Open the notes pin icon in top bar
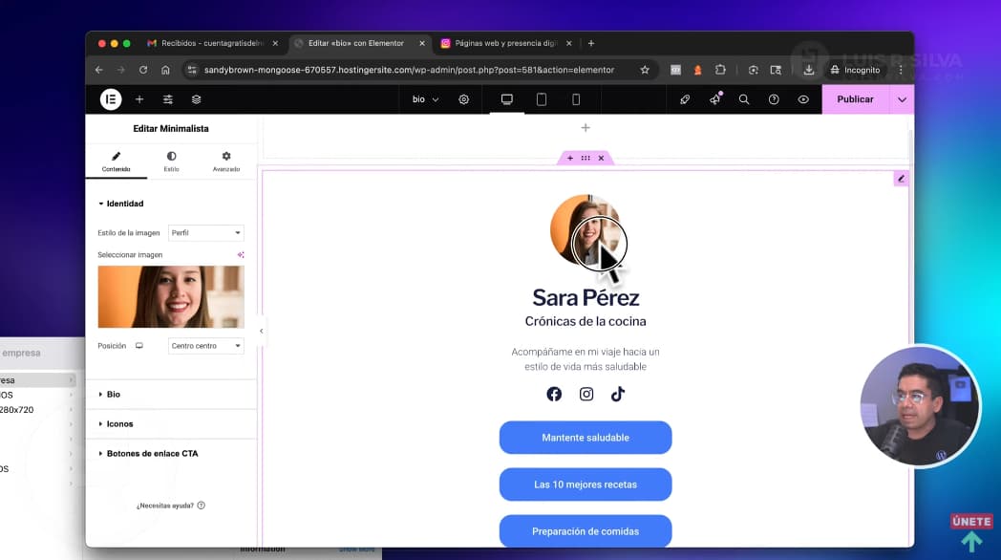 [685, 99]
